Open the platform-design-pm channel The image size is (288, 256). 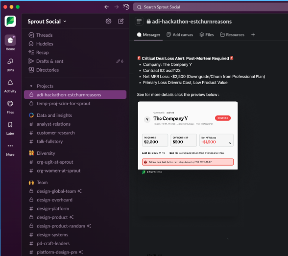point(75,252)
